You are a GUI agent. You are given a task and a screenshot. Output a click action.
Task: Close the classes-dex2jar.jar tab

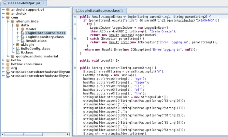pos(42,3)
